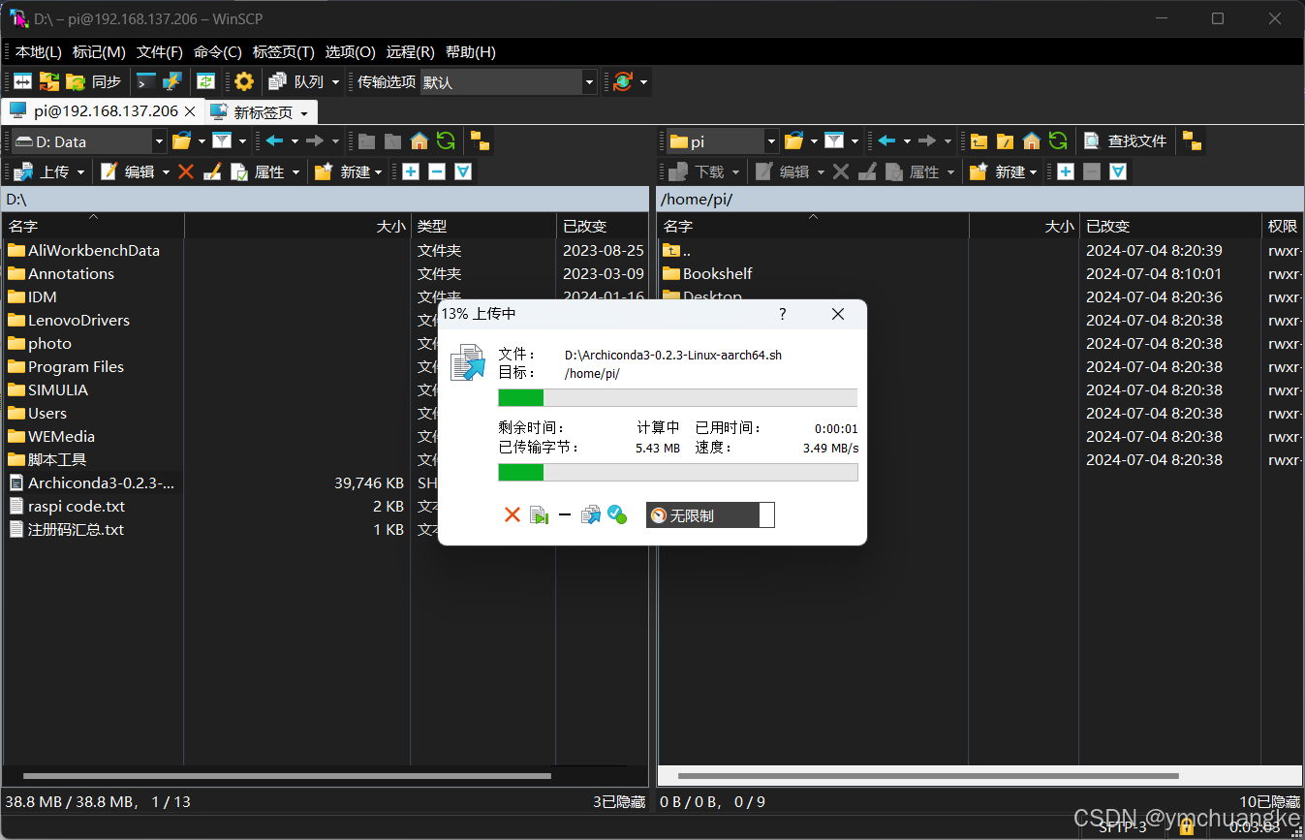The image size is (1305, 840).
Task: Sort local panel by 名字 column header
Action: click(x=94, y=226)
